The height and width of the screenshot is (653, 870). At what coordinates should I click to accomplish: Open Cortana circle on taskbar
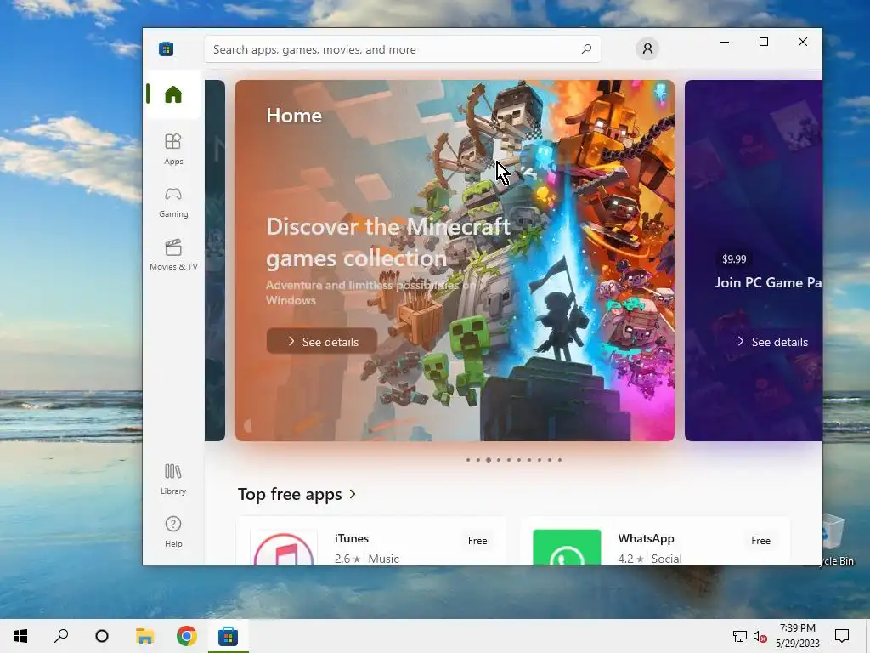click(x=102, y=636)
